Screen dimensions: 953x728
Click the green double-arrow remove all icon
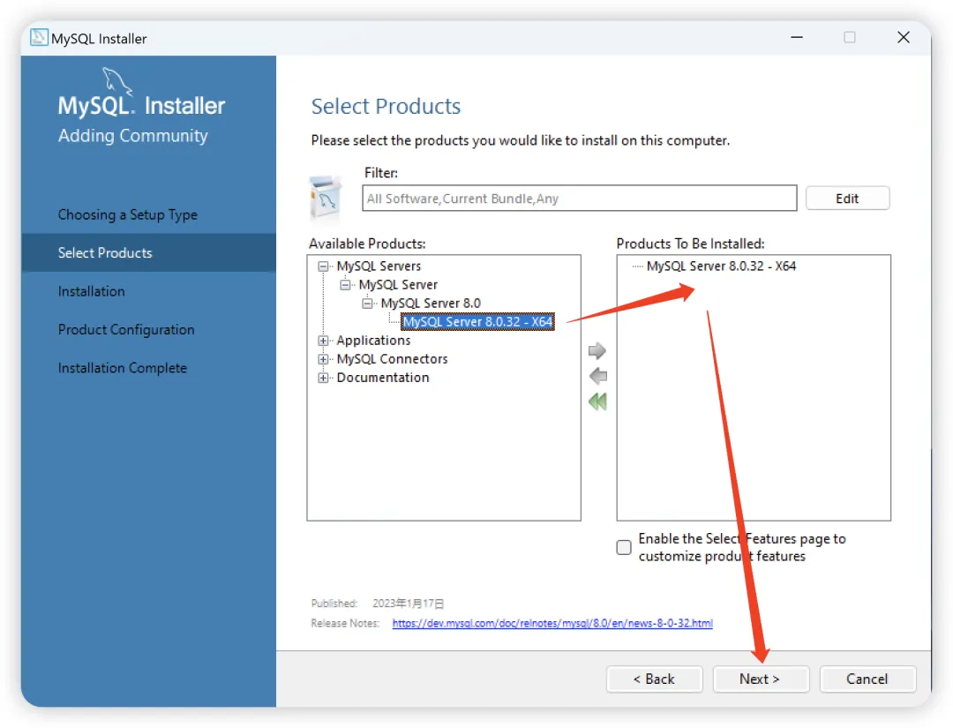click(x=597, y=402)
